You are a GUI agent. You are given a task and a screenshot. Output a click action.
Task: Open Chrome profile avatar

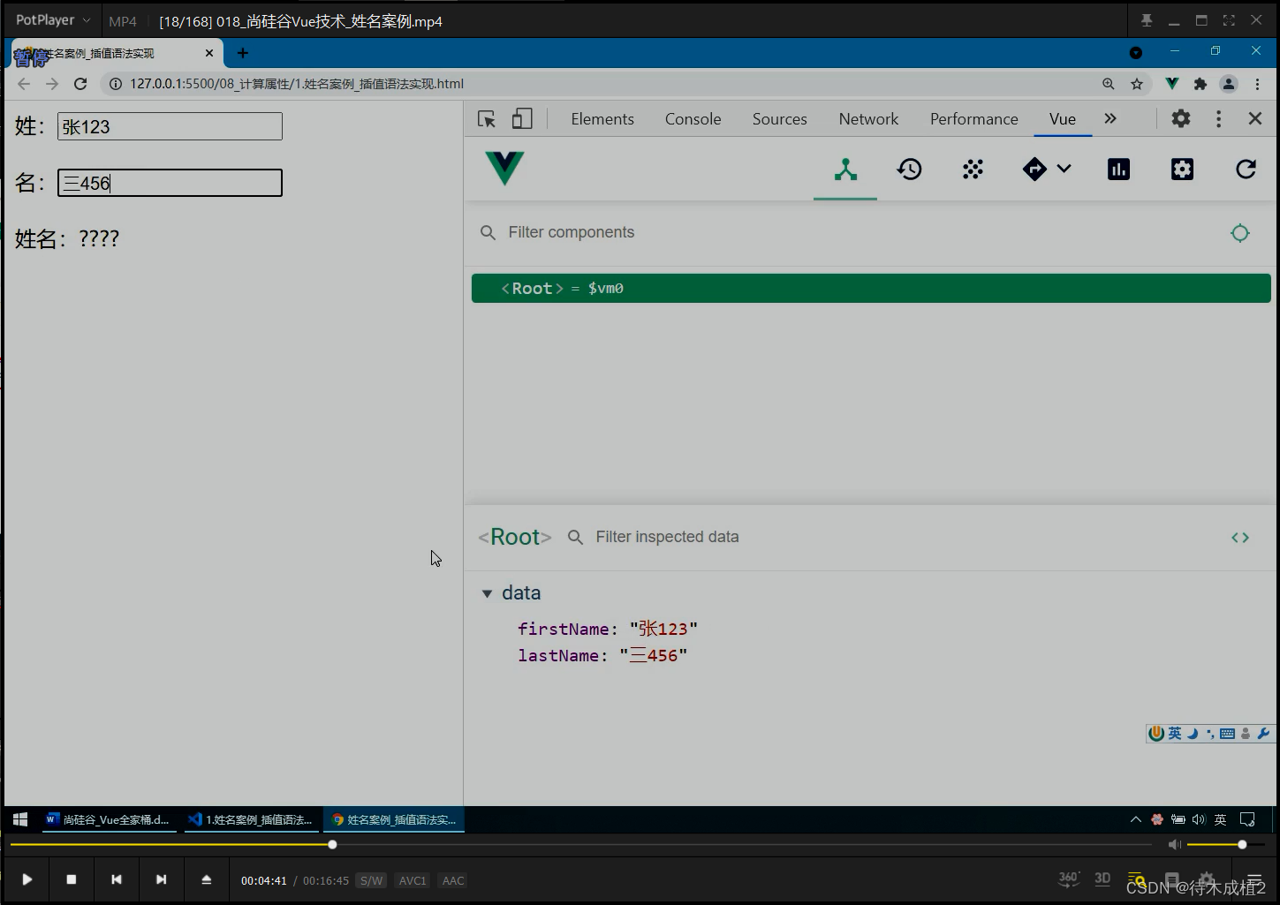1229,84
